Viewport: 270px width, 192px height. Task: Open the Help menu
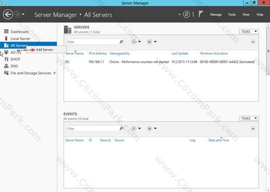(x=260, y=14)
